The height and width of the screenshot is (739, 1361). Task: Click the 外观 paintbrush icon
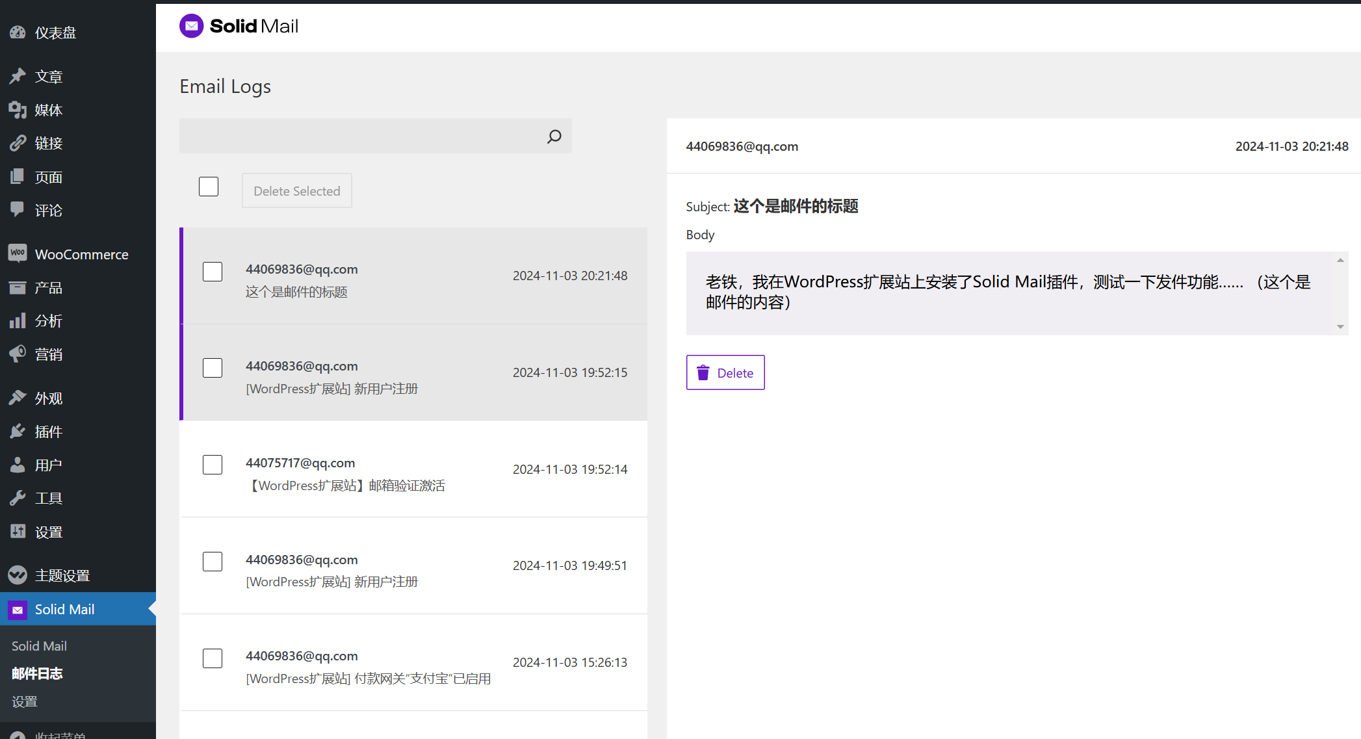point(18,398)
